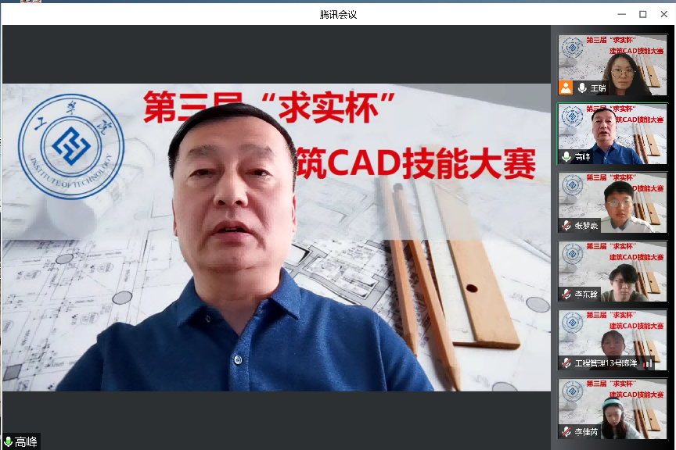676x450 pixels.
Task: Click 王瑞's white microphone icon
Action: pos(582,87)
